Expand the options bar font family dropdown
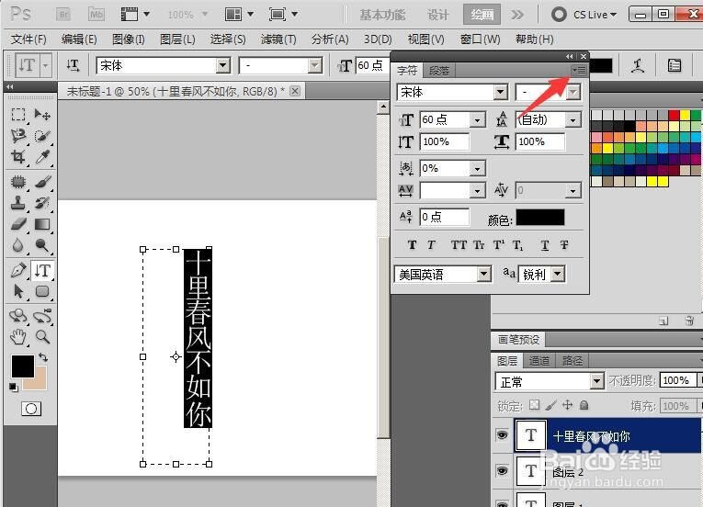 222,66
